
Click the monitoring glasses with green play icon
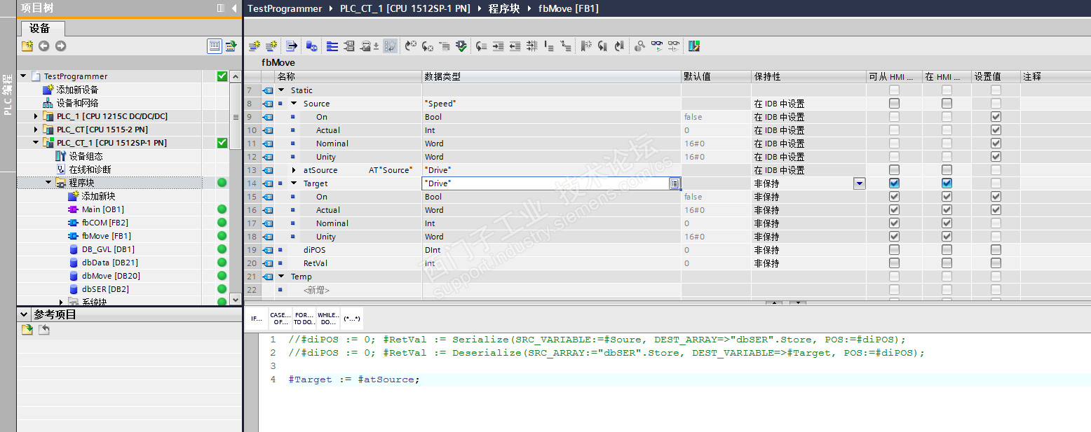[657, 46]
